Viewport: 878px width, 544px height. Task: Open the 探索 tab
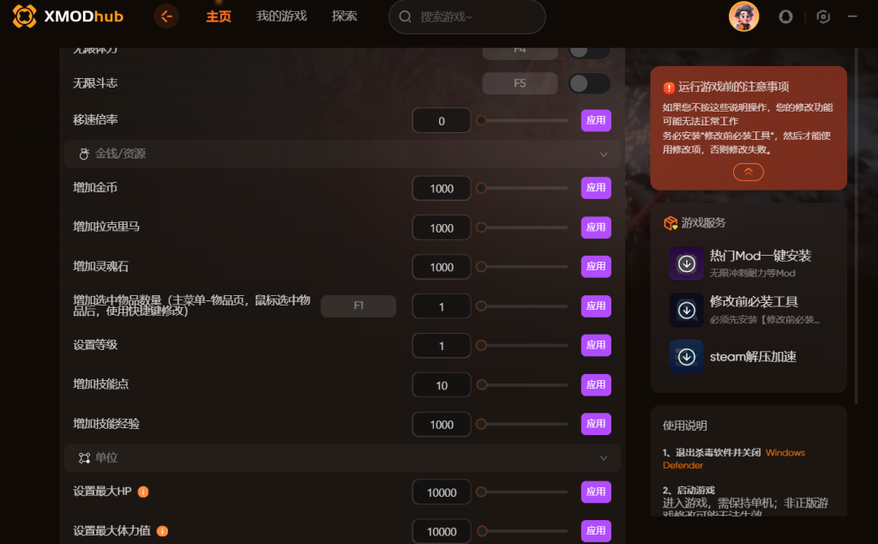pyautogui.click(x=345, y=16)
